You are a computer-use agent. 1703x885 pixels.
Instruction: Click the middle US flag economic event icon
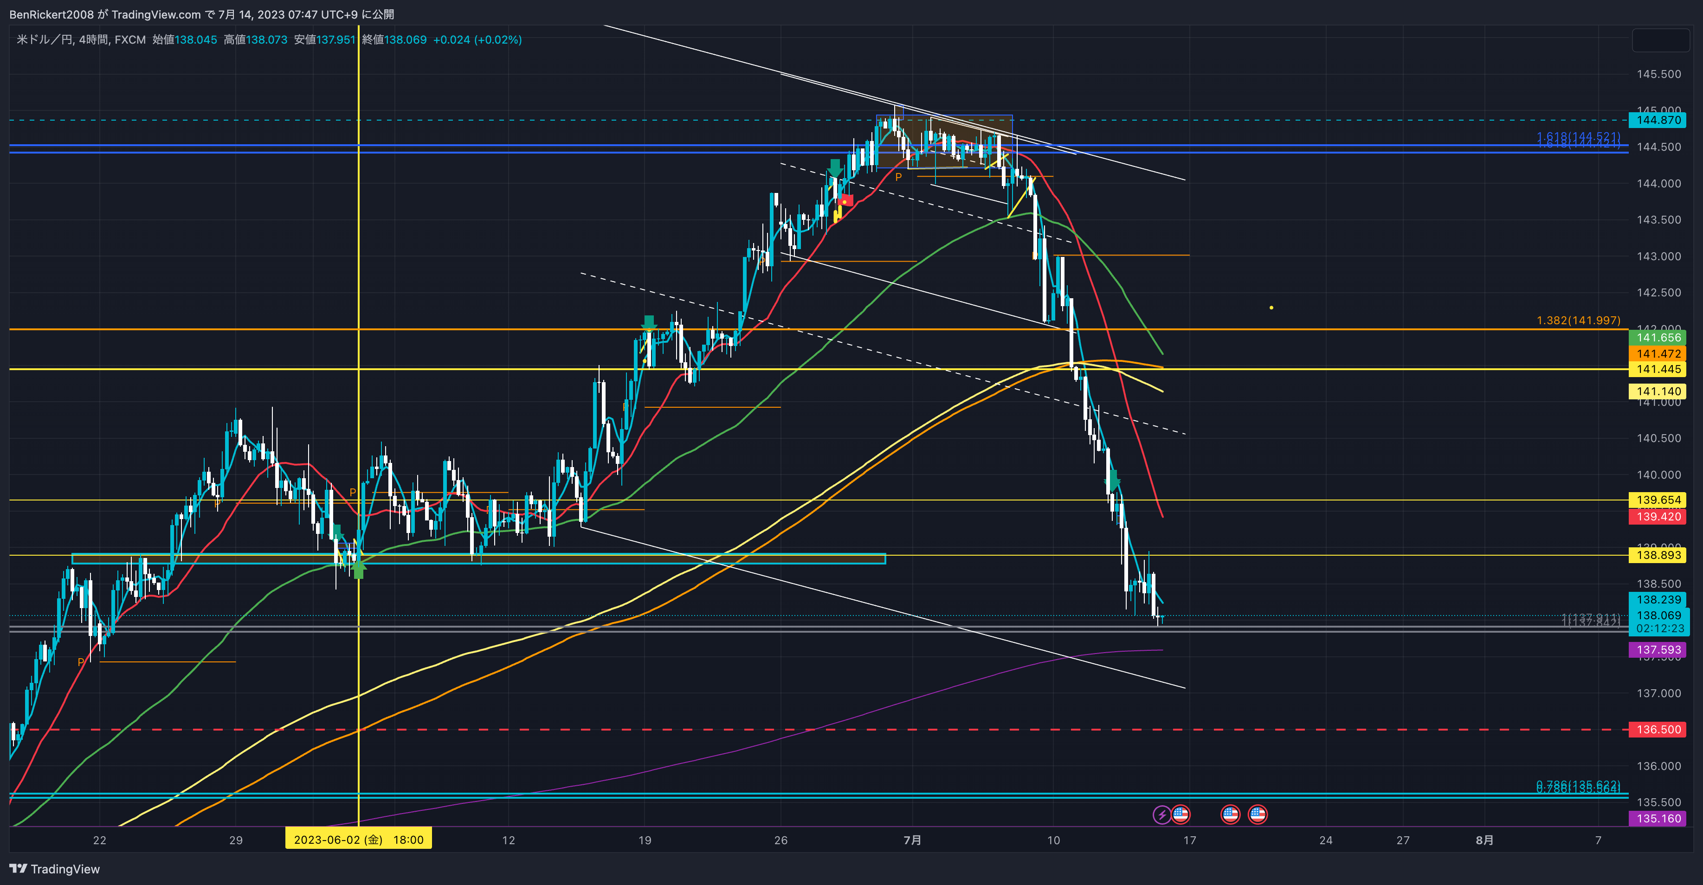[1230, 814]
